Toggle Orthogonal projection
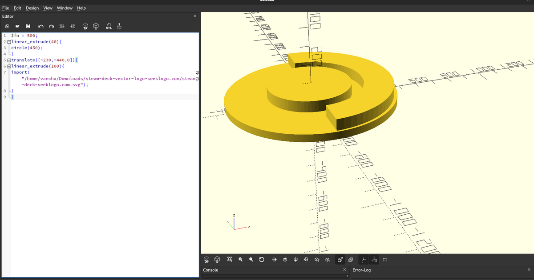534x280 pixels. 351,259
